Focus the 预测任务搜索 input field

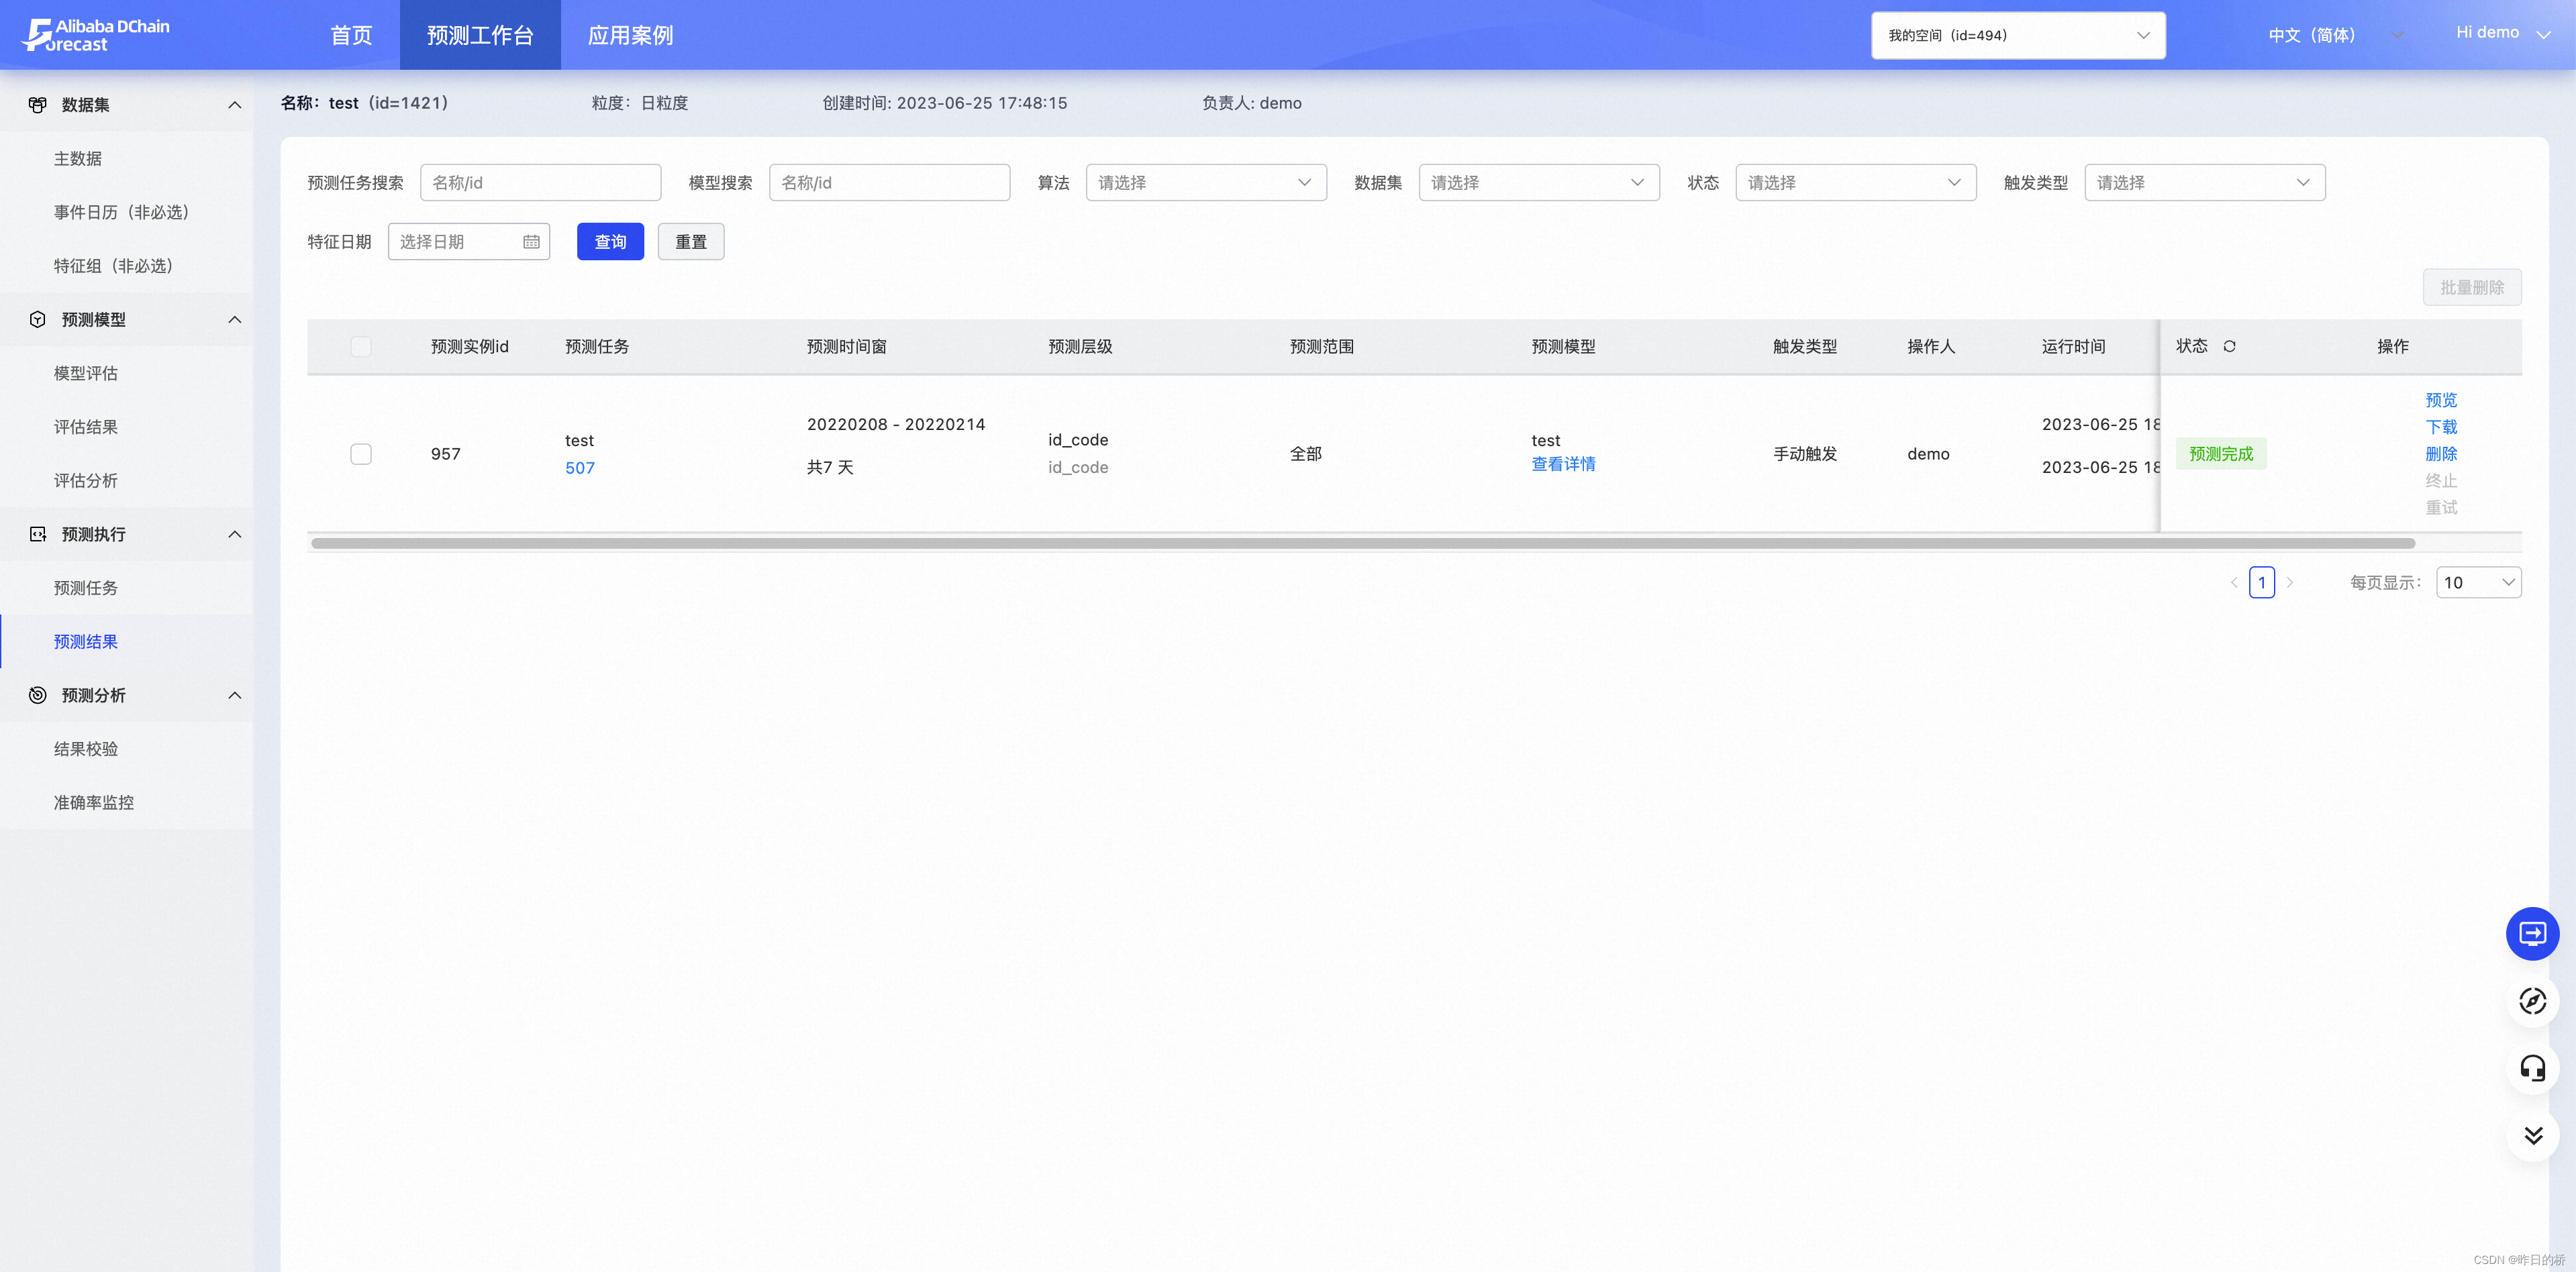coord(541,183)
